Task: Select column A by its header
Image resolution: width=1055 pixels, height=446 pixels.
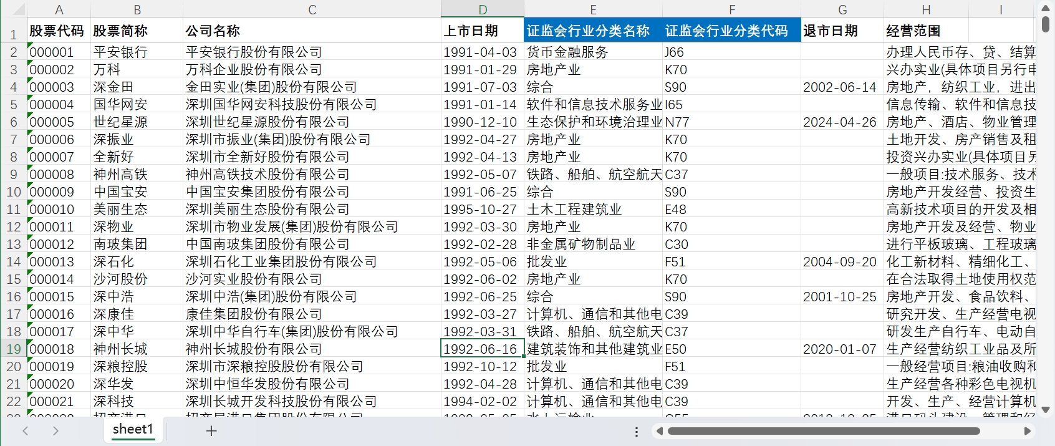Action: pyautogui.click(x=59, y=9)
